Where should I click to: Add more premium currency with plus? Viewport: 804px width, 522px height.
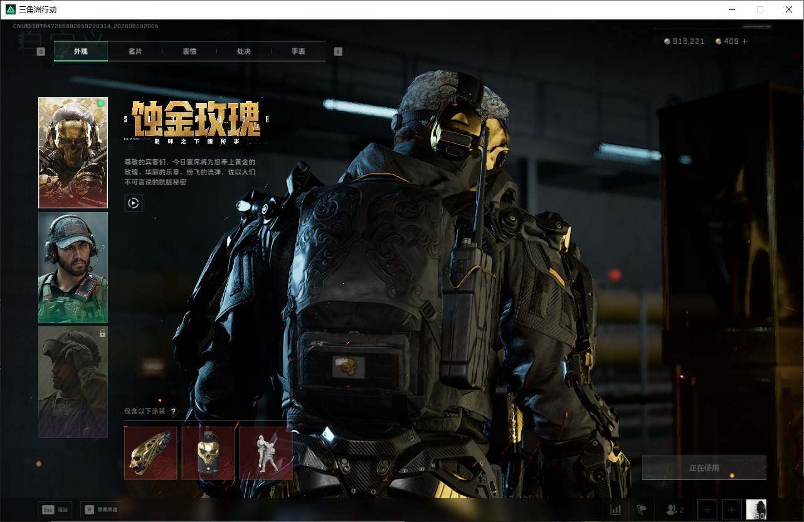point(745,41)
